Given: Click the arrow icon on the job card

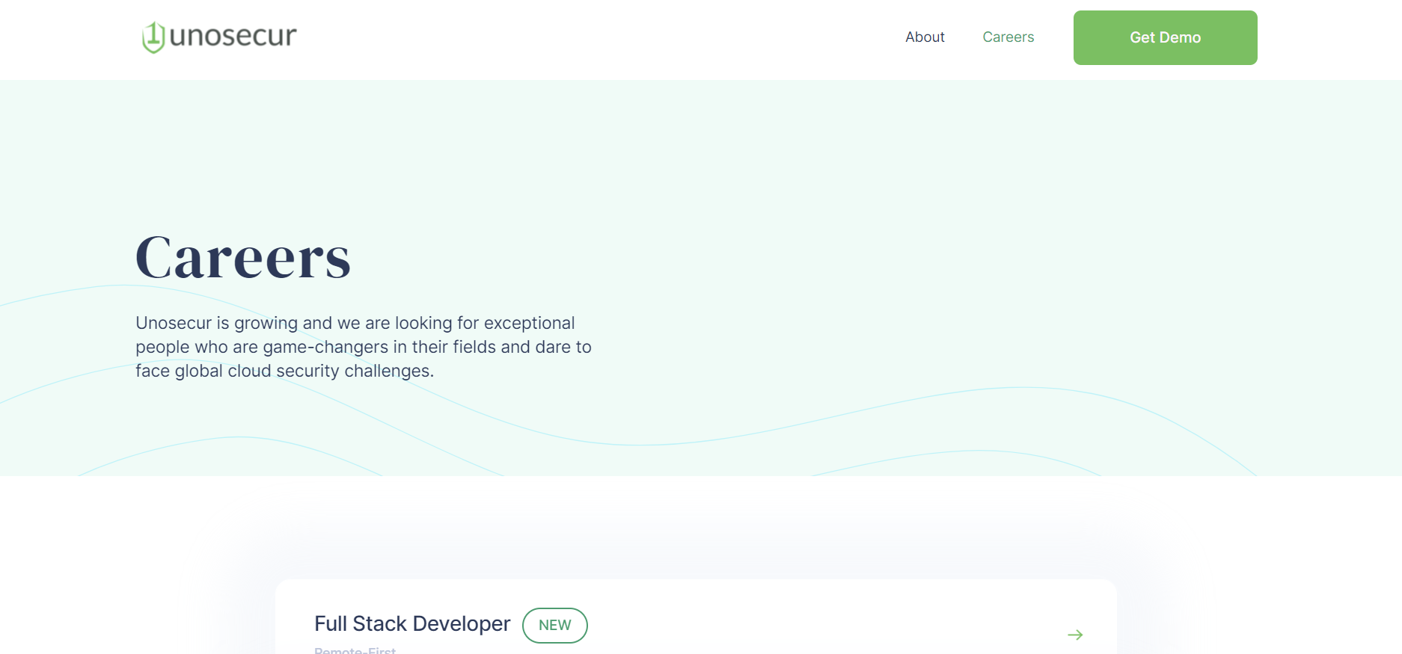Looking at the screenshot, I should pyautogui.click(x=1075, y=635).
